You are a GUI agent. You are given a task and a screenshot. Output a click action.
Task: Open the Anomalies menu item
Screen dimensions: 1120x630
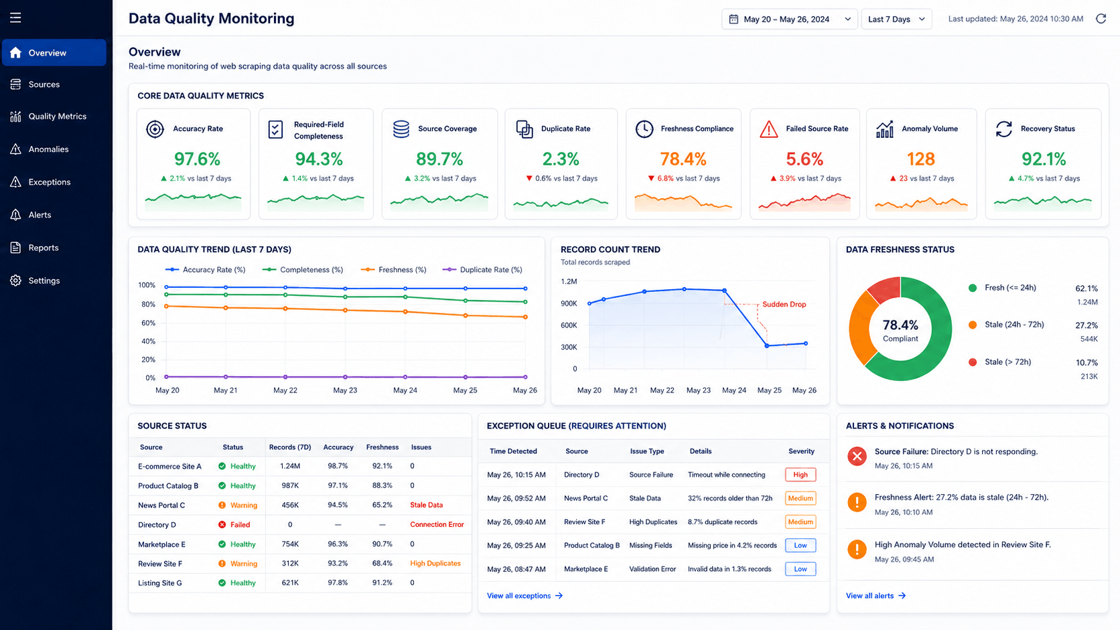click(x=54, y=149)
